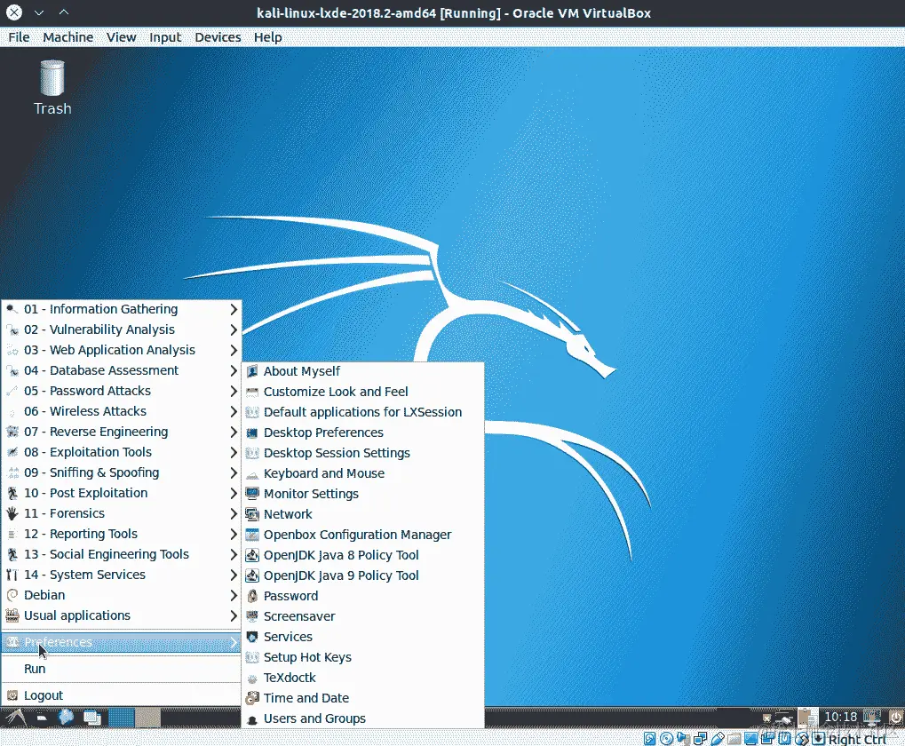This screenshot has height=746, width=905.
Task: Select Desktop Session Settings
Action: pyautogui.click(x=362, y=454)
